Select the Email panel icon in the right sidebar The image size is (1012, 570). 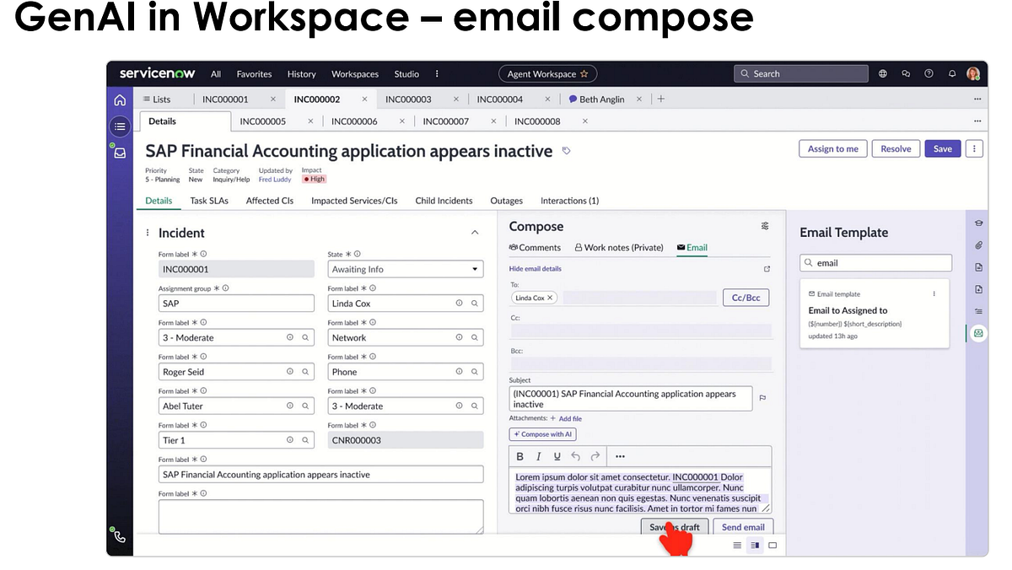point(977,333)
